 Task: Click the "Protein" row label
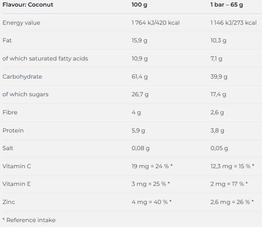(13, 130)
